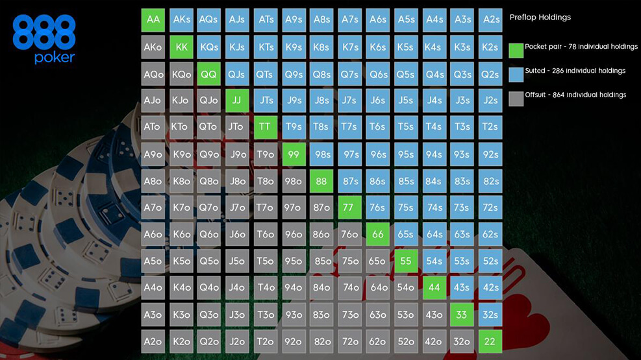
Task: Select the 65s suited cell
Action: pyautogui.click(x=406, y=235)
